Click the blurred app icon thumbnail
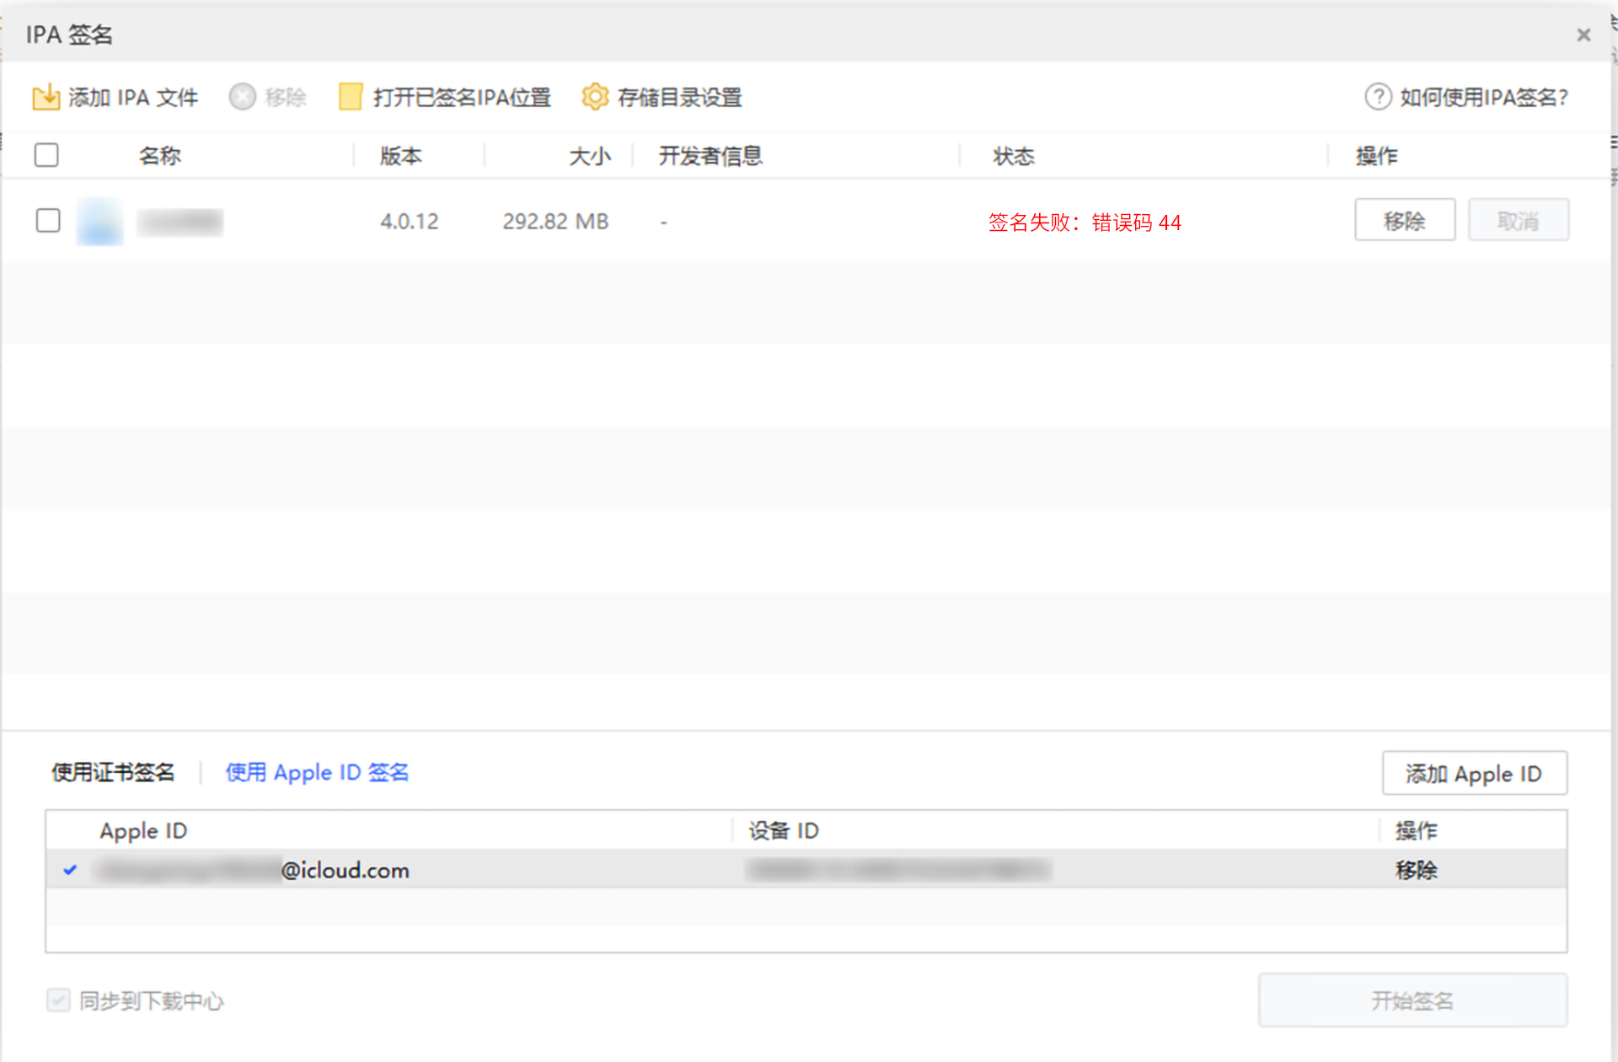Image resolution: width=1618 pixels, height=1062 pixels. click(99, 222)
